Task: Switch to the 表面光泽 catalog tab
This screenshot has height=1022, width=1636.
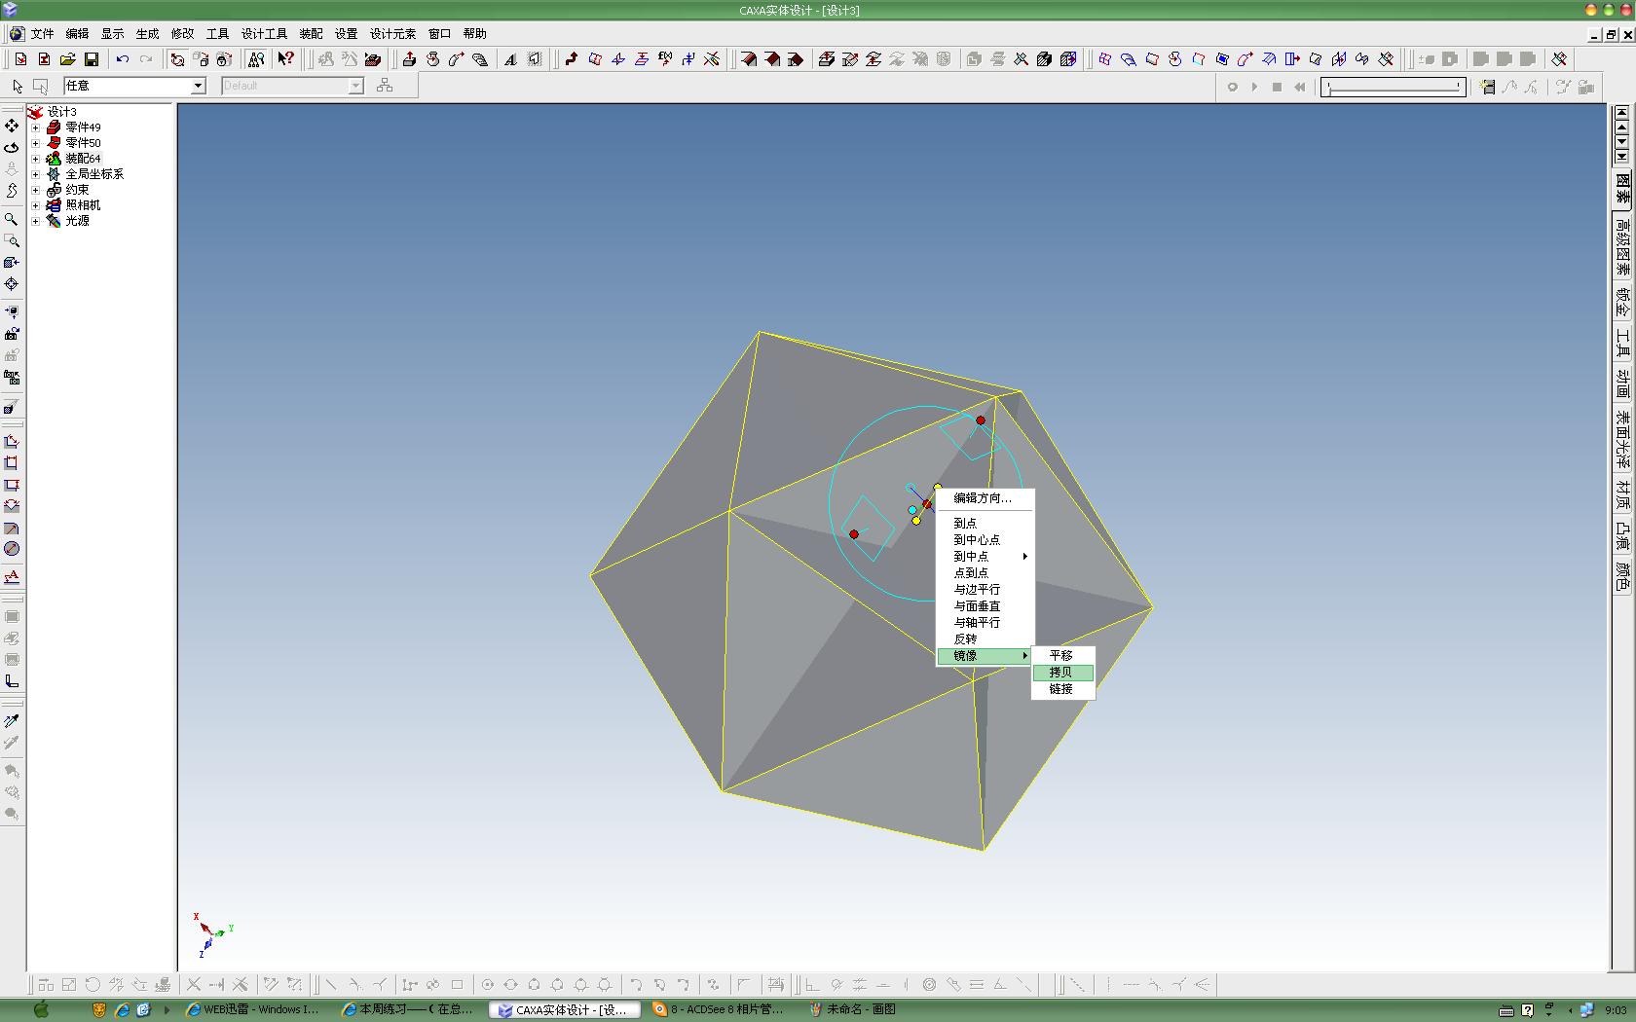Action: click(1622, 439)
